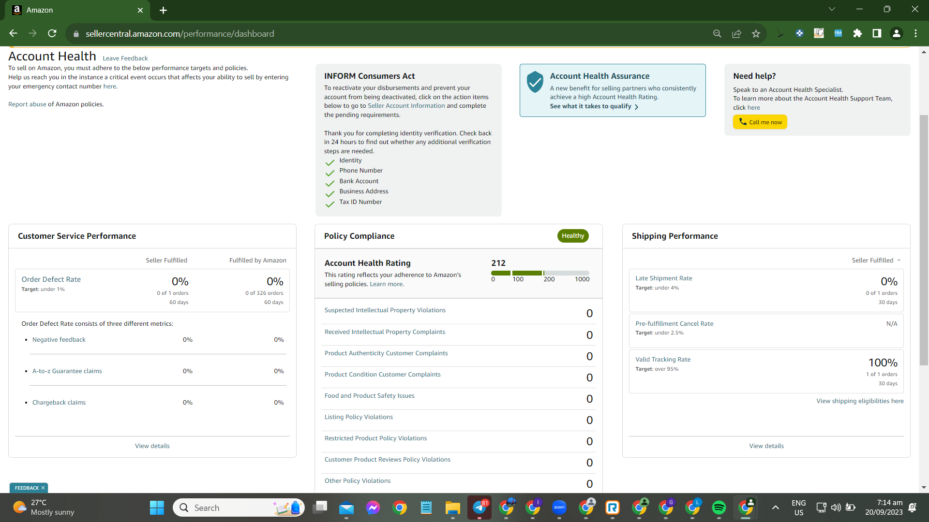Expand the Seller Fulfilled shipping dropdown
Image resolution: width=929 pixels, height=522 pixels.
point(876,261)
